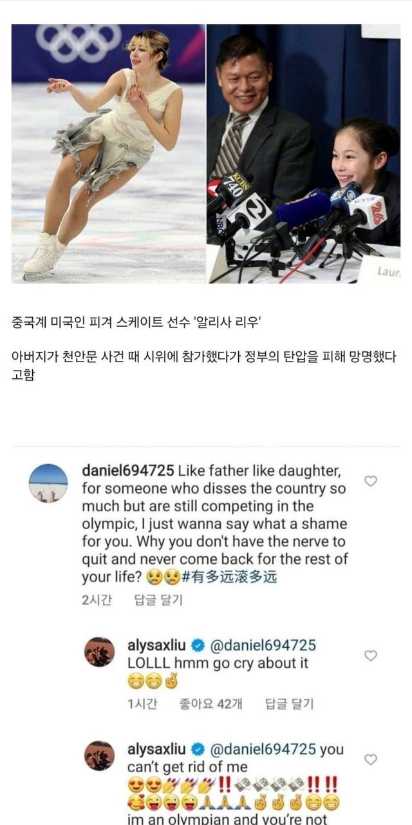412x825 pixels.
Task: Open the alysaxliu username on the first reply
Action: tap(157, 646)
